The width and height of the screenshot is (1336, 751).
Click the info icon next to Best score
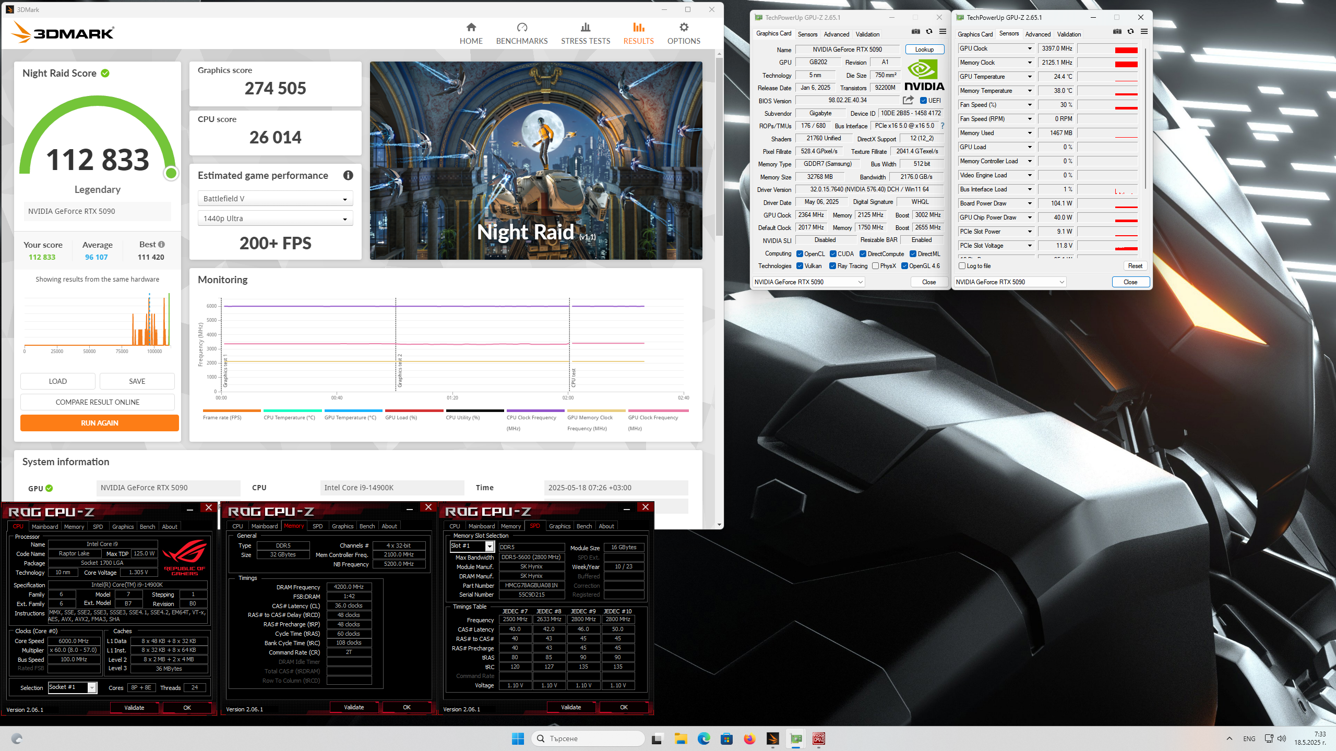pos(161,244)
